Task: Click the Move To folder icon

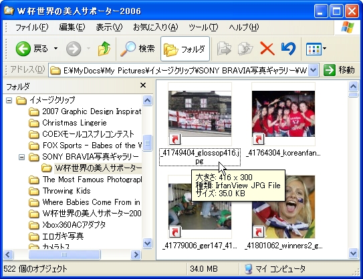Action: (224, 49)
